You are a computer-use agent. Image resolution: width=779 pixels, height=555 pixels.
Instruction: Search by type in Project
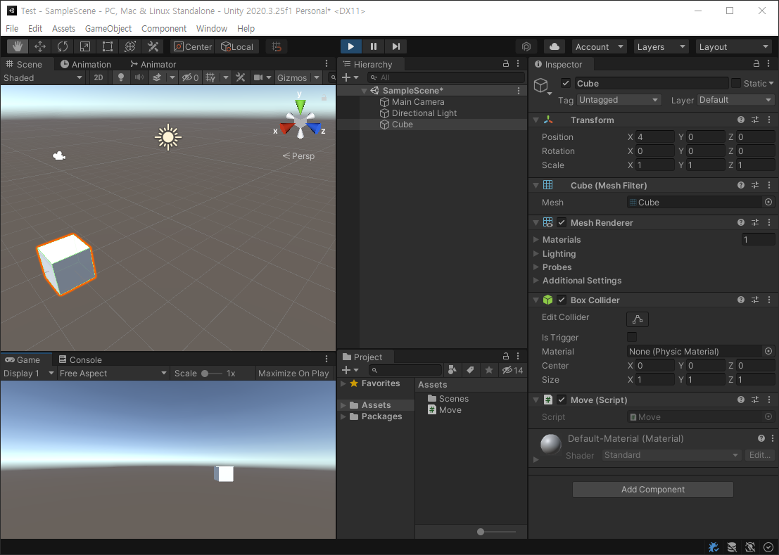click(x=452, y=370)
